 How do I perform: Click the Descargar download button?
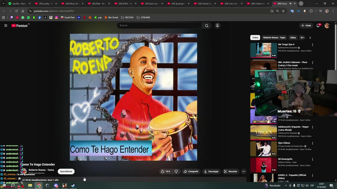(211, 171)
